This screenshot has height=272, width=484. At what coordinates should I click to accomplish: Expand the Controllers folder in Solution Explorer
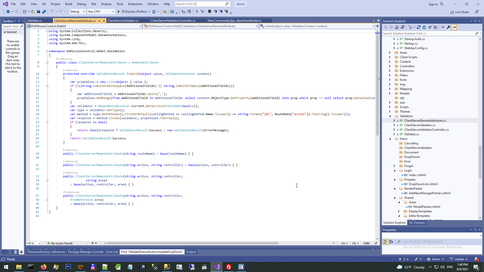click(x=390, y=66)
